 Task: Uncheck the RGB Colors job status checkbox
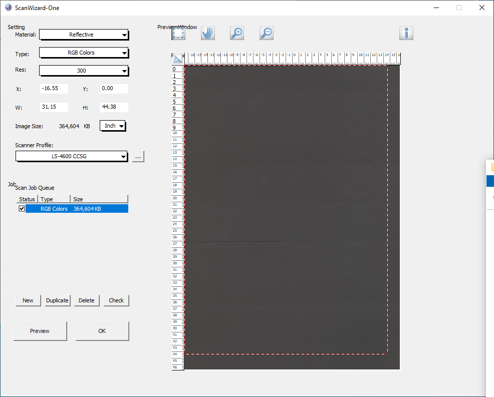pyautogui.click(x=22, y=209)
